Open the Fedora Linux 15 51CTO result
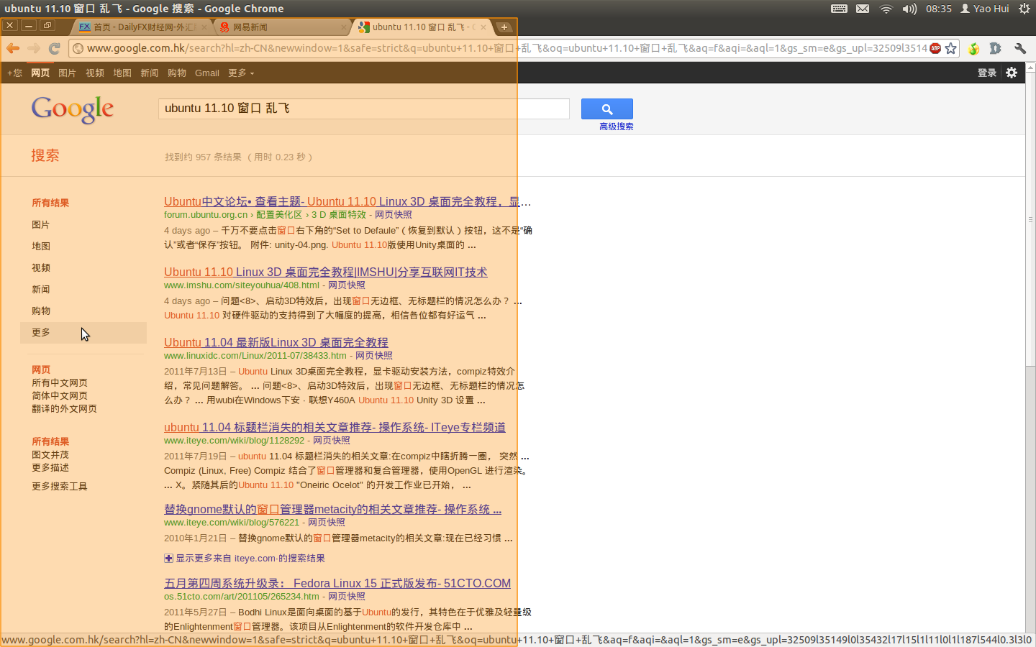1036x647 pixels. click(x=337, y=584)
